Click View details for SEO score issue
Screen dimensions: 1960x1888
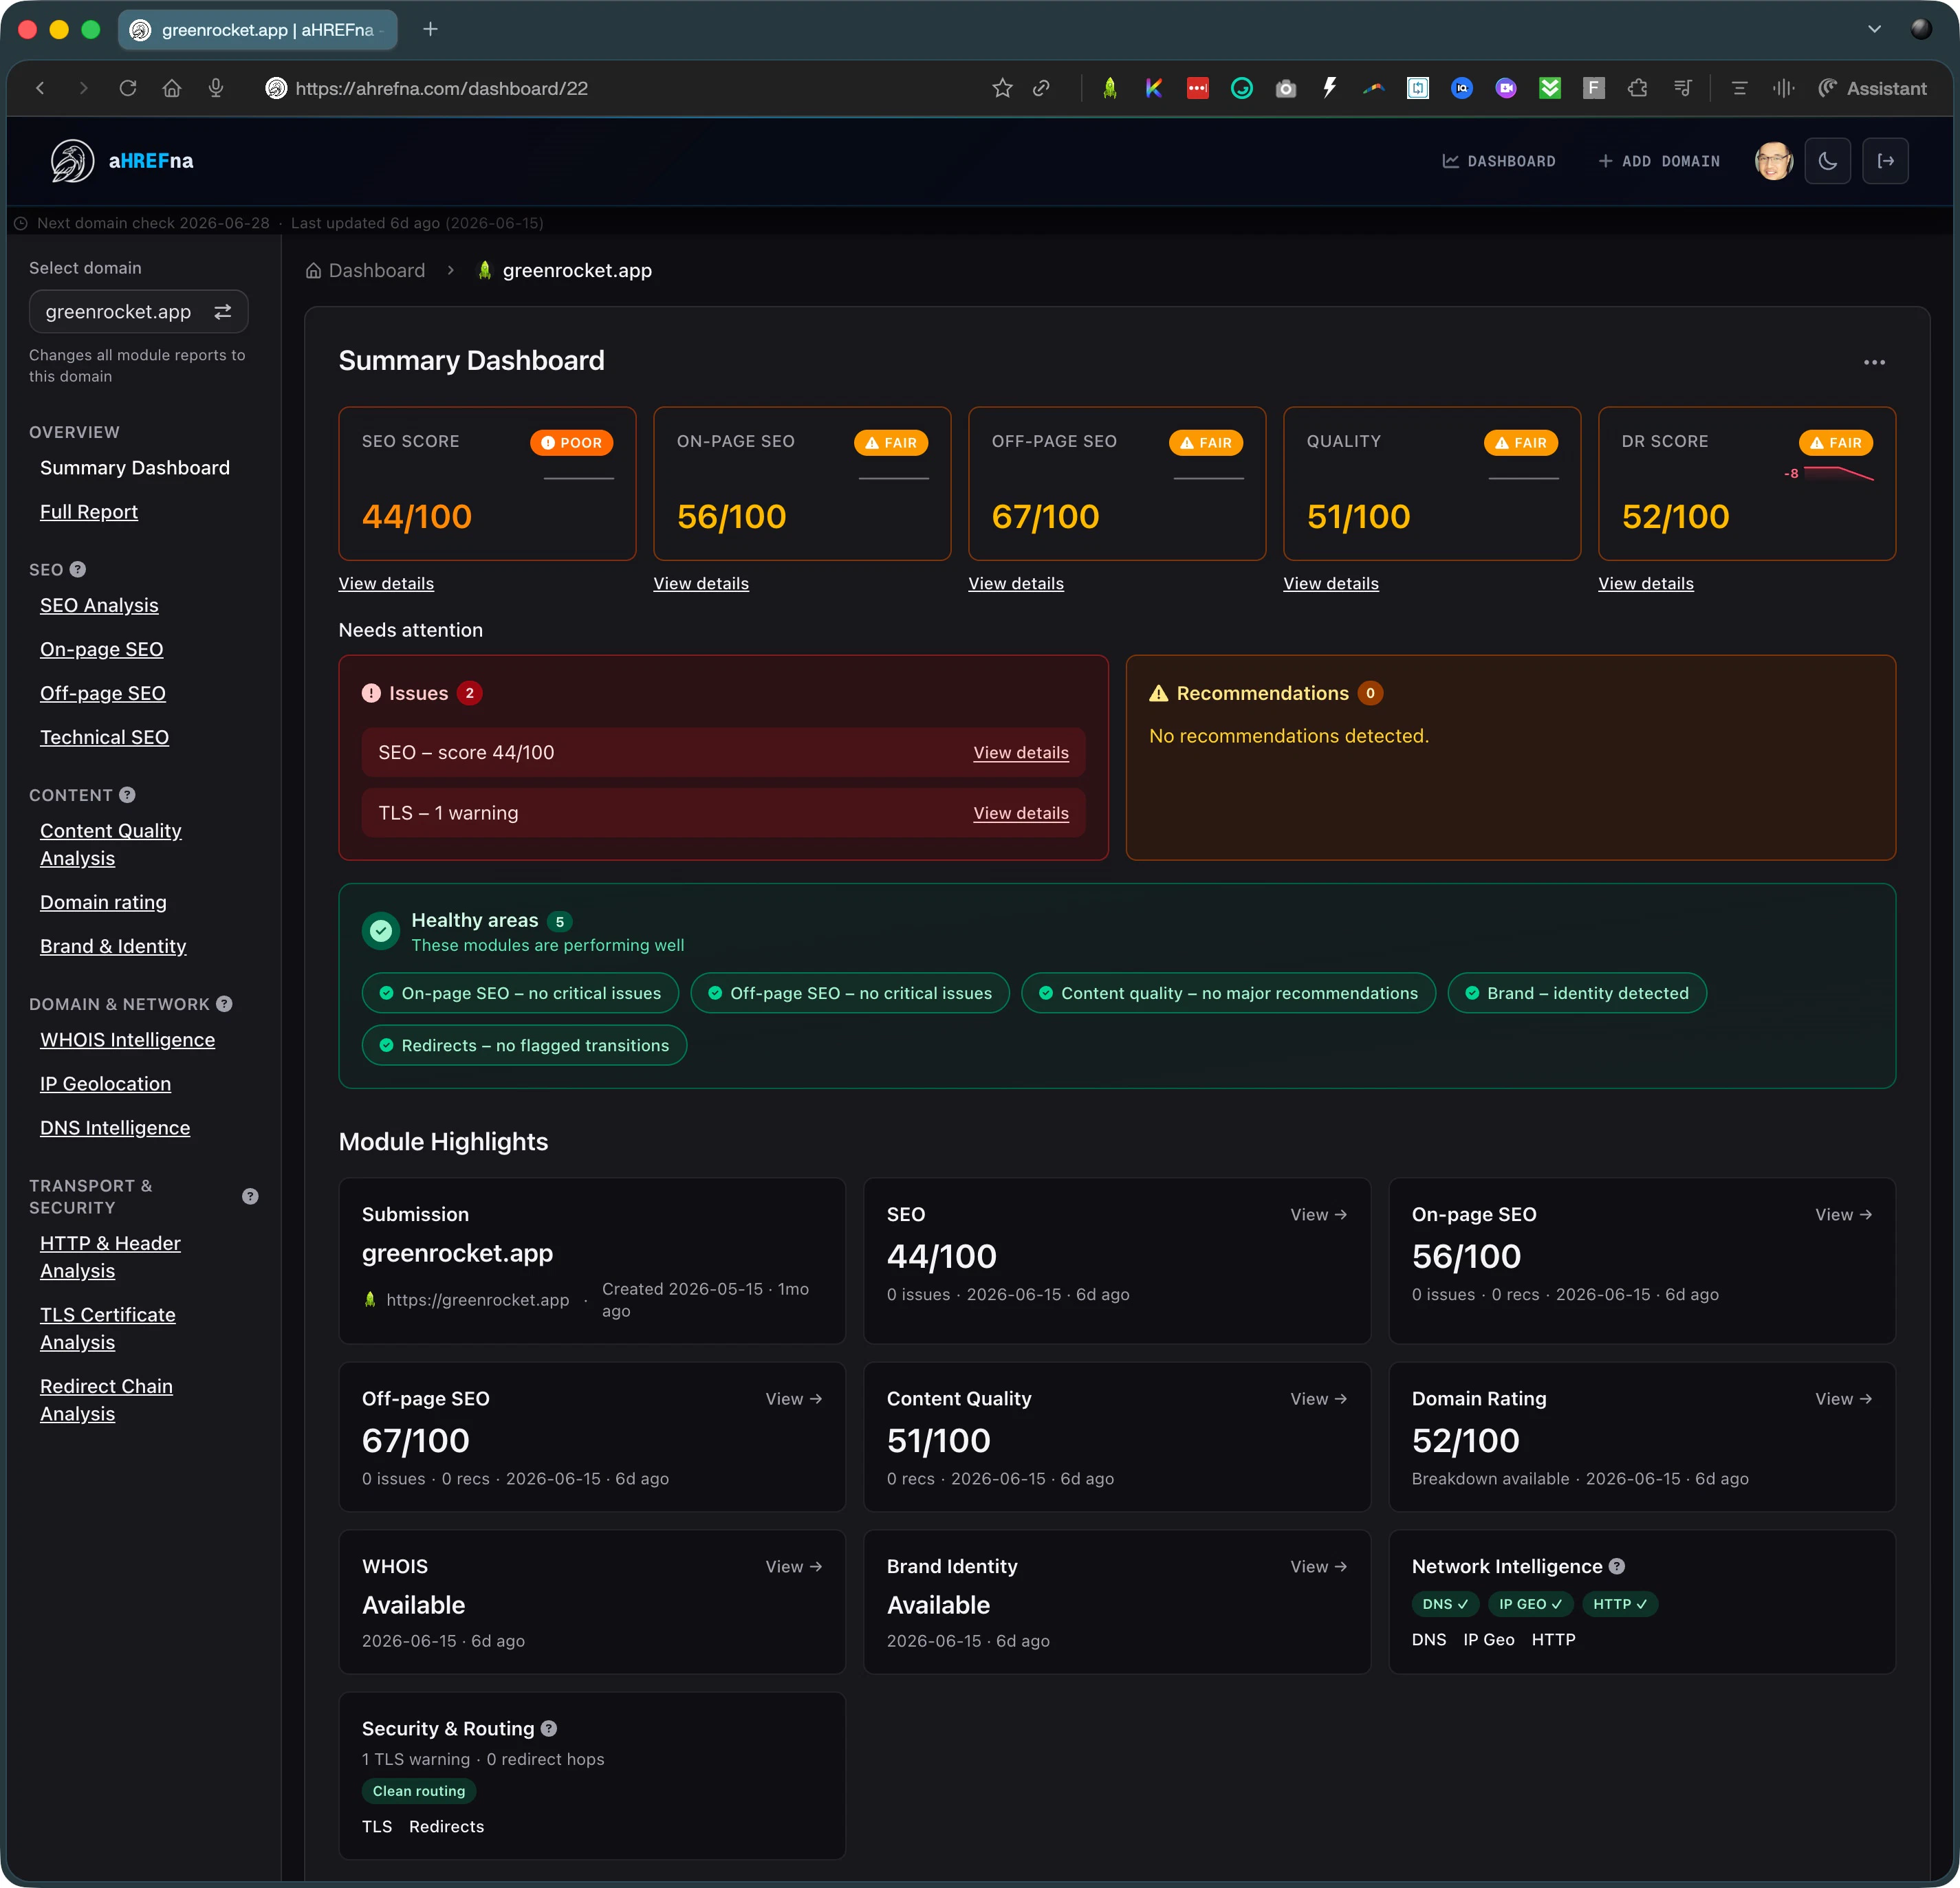(1021, 753)
